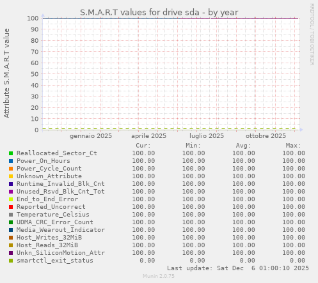Viewport: 318px width, 283px height.
Task: Select the UDMA_CRC_Error_Count legend label
Action: 55,222
